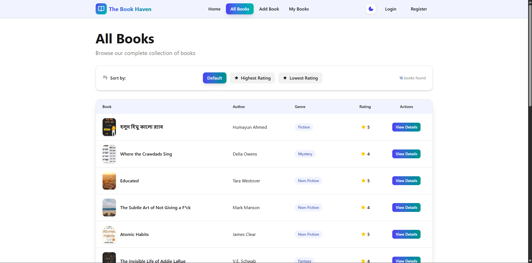Screen dimensions: 532x263
Task: View Details for The Subtle Art book
Action: pyautogui.click(x=406, y=207)
